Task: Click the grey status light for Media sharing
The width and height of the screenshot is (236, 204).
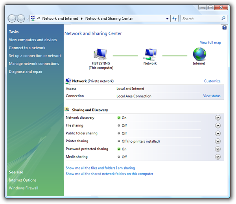Action: click(x=119, y=157)
